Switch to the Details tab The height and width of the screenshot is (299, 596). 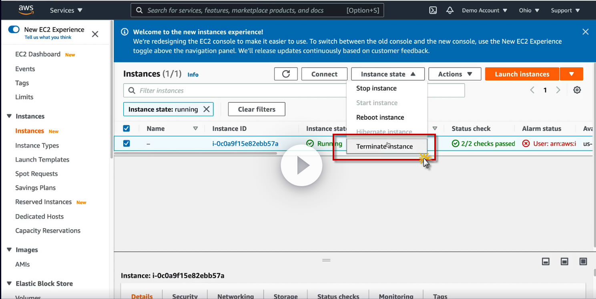coord(142,295)
